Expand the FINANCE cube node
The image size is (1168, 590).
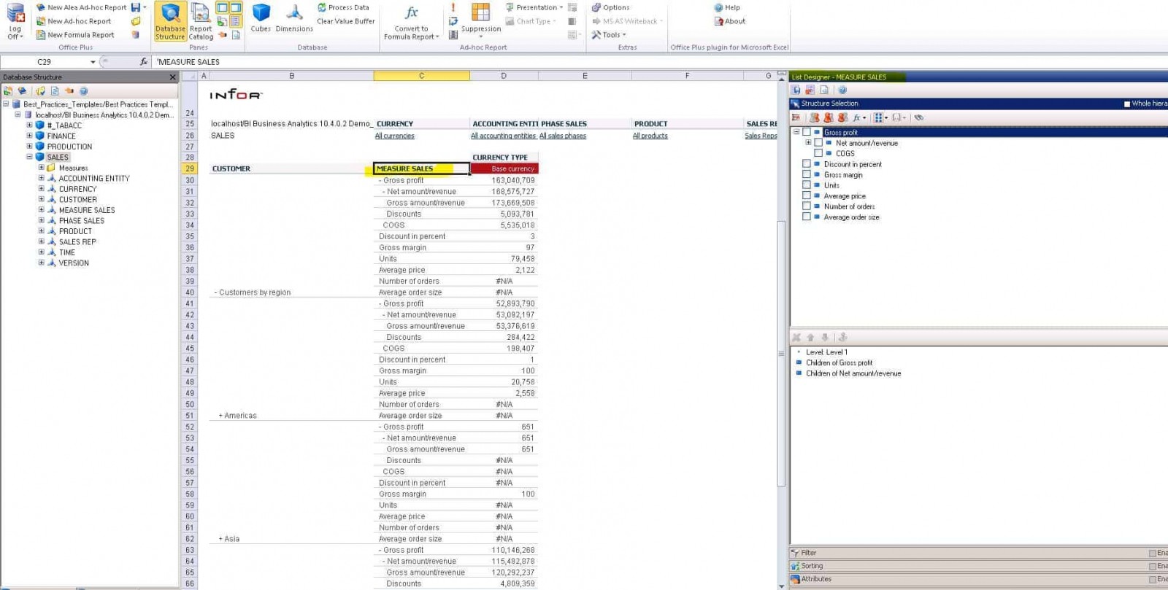click(x=29, y=136)
